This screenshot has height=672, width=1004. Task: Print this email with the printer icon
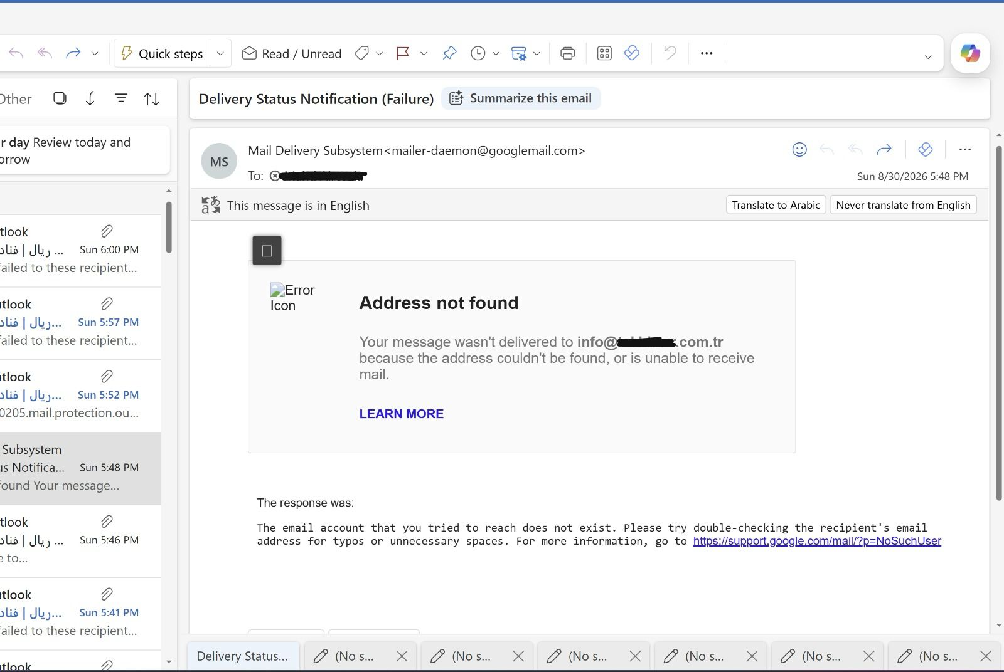568,53
